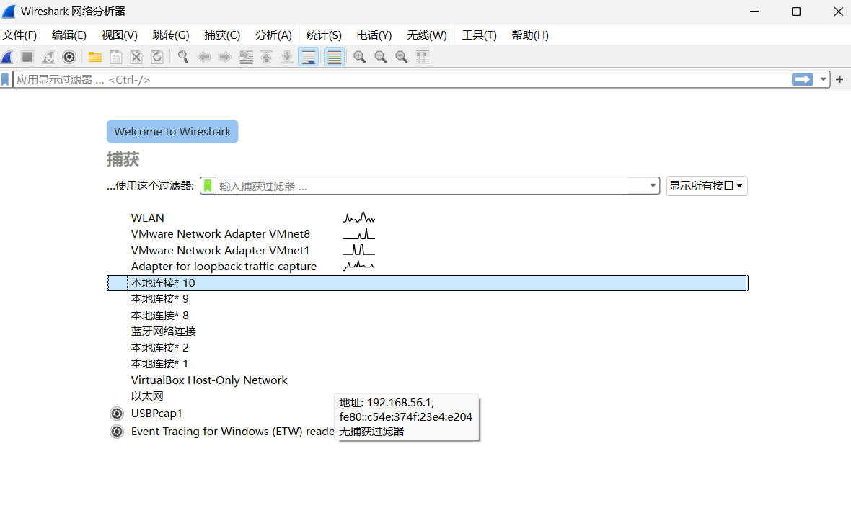This screenshot has height=526, width=851.
Task: Click the stop capture square icon
Action: pyautogui.click(x=27, y=57)
